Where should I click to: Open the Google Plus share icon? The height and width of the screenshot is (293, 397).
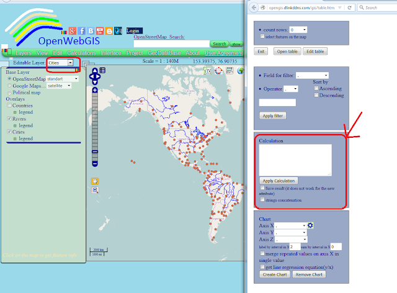(72, 31)
